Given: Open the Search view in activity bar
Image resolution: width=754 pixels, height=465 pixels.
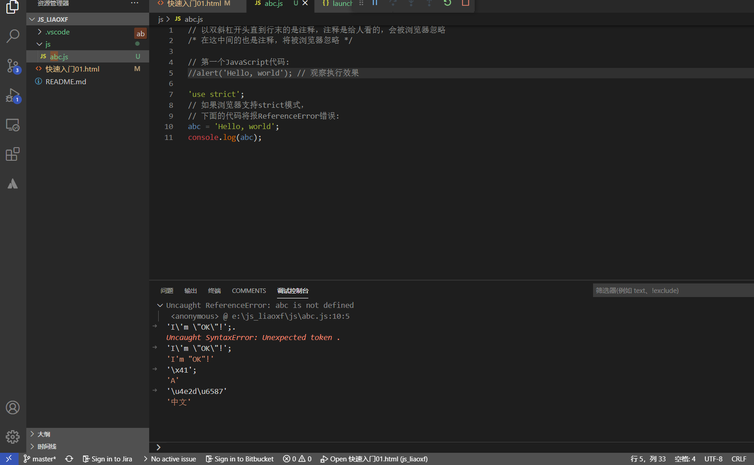Looking at the screenshot, I should point(13,36).
